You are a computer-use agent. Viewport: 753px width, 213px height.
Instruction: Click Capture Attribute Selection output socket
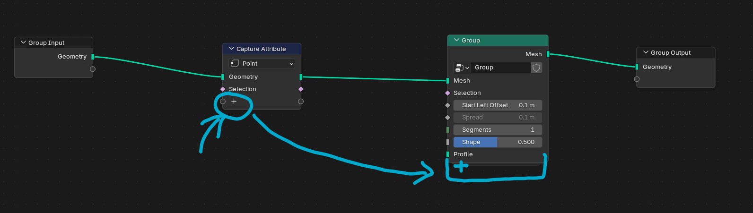coord(301,89)
